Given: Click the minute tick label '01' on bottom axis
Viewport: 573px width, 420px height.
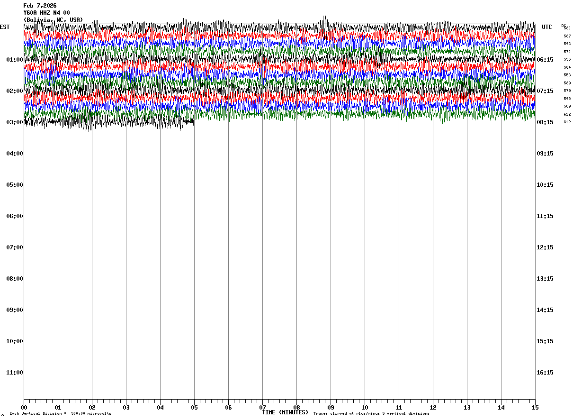Looking at the screenshot, I should tap(58, 408).
